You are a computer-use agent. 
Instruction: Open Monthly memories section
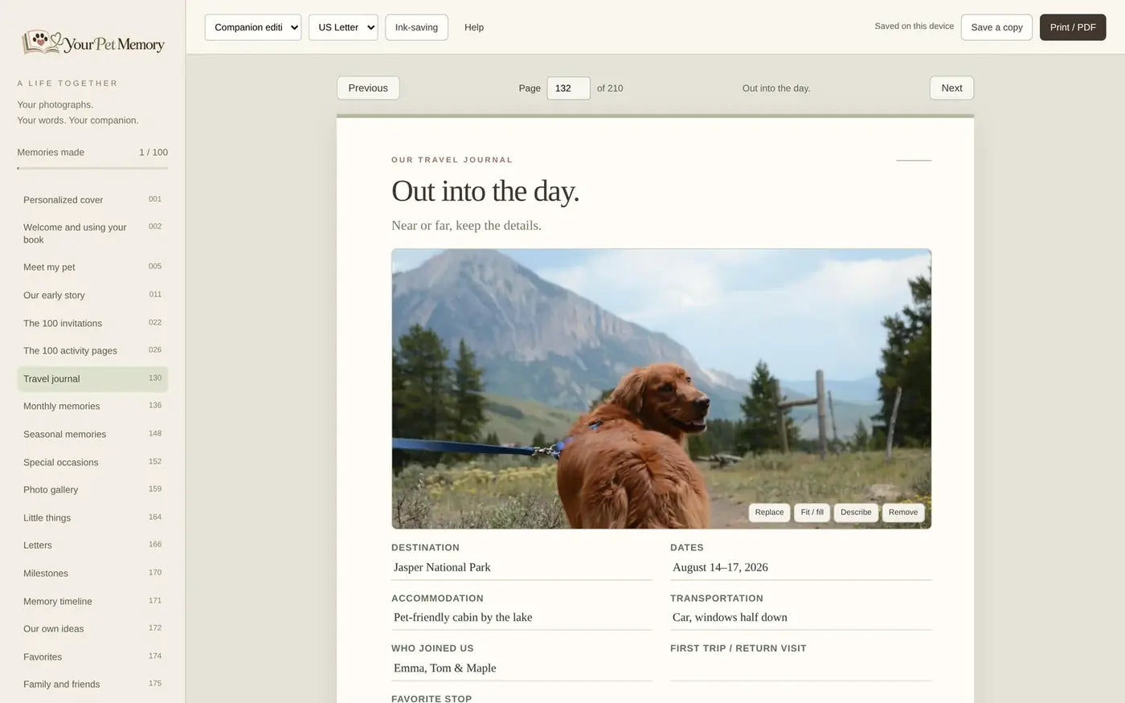pyautogui.click(x=92, y=406)
